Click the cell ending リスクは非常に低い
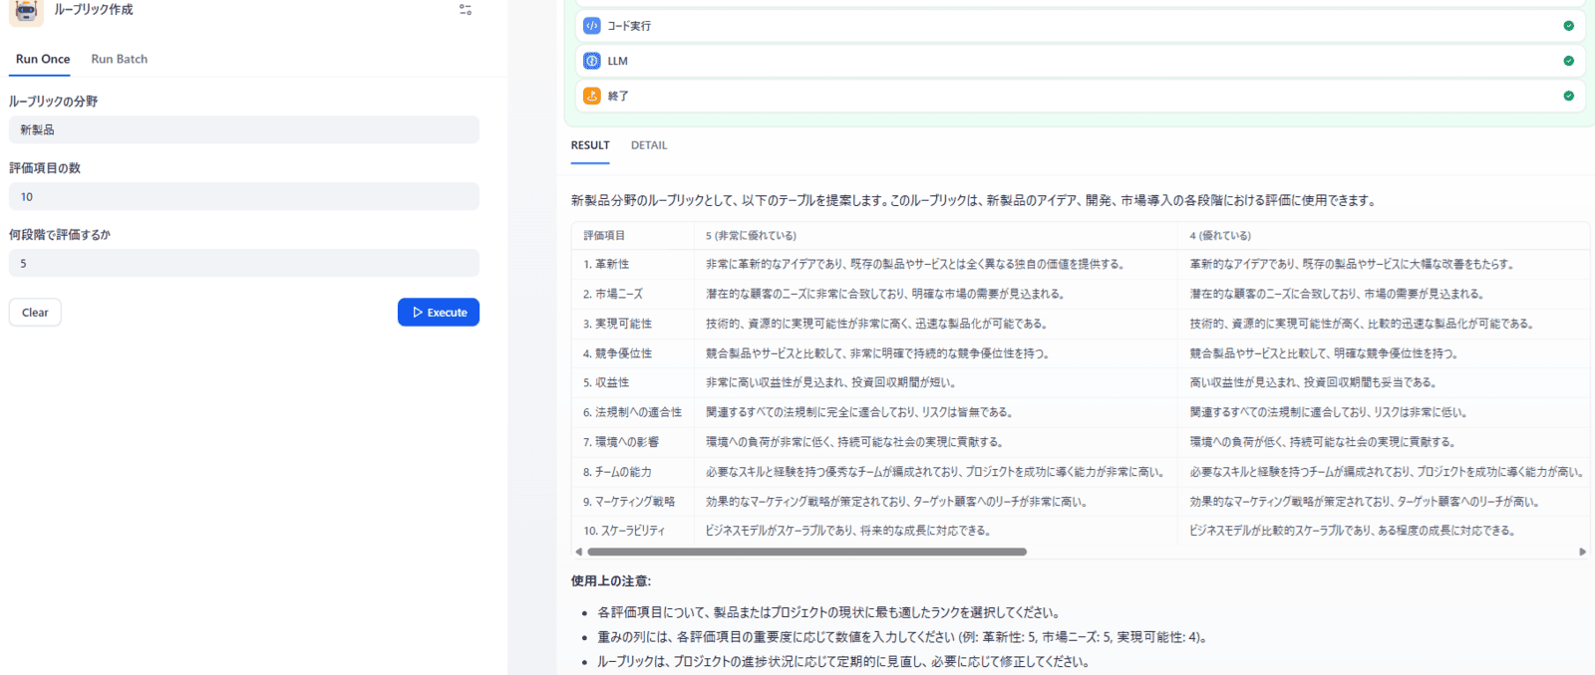The width and height of the screenshot is (1595, 675). click(1329, 412)
